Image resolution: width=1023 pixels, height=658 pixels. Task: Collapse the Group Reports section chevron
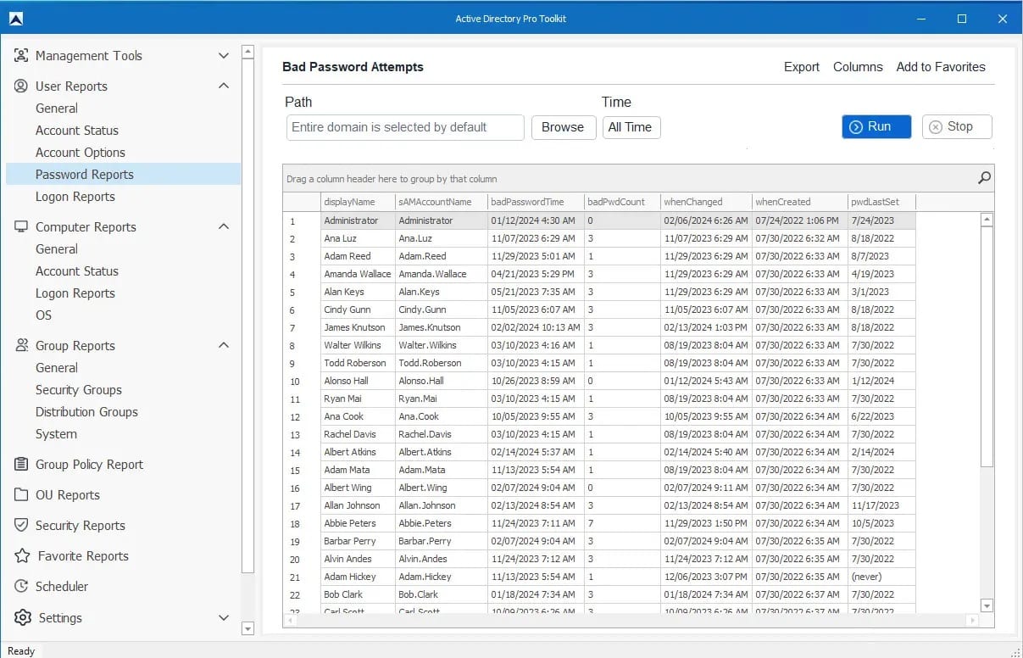(224, 346)
